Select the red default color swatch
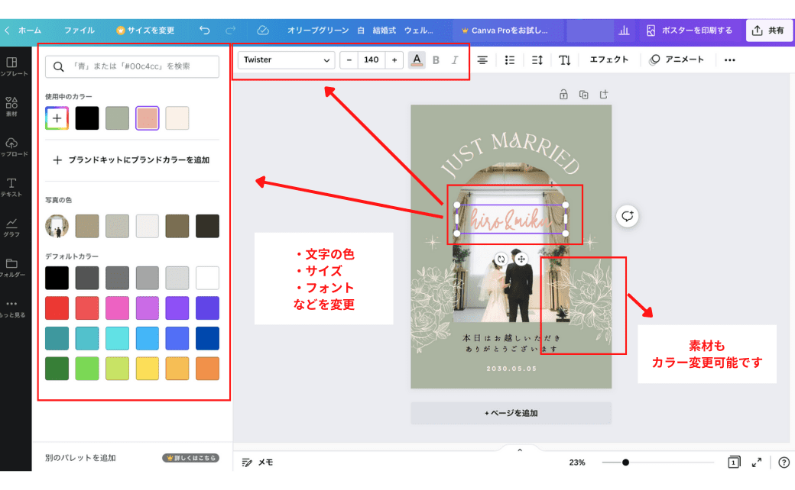 [x=57, y=308]
